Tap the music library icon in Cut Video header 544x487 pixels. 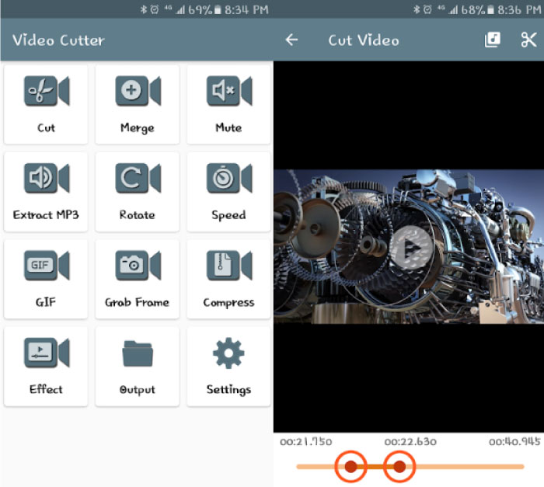click(x=492, y=40)
